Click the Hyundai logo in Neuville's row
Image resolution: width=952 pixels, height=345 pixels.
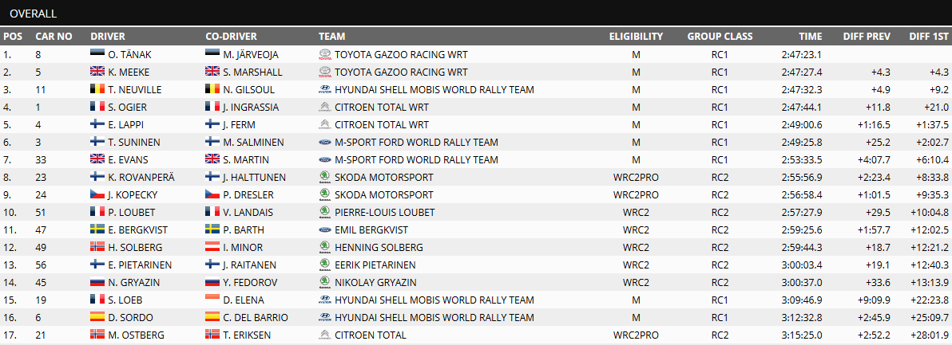(325, 89)
